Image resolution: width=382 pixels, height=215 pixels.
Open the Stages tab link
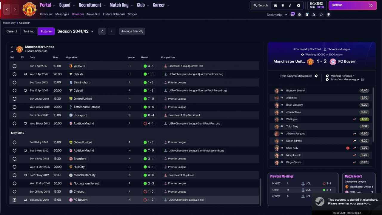[x=133, y=14]
